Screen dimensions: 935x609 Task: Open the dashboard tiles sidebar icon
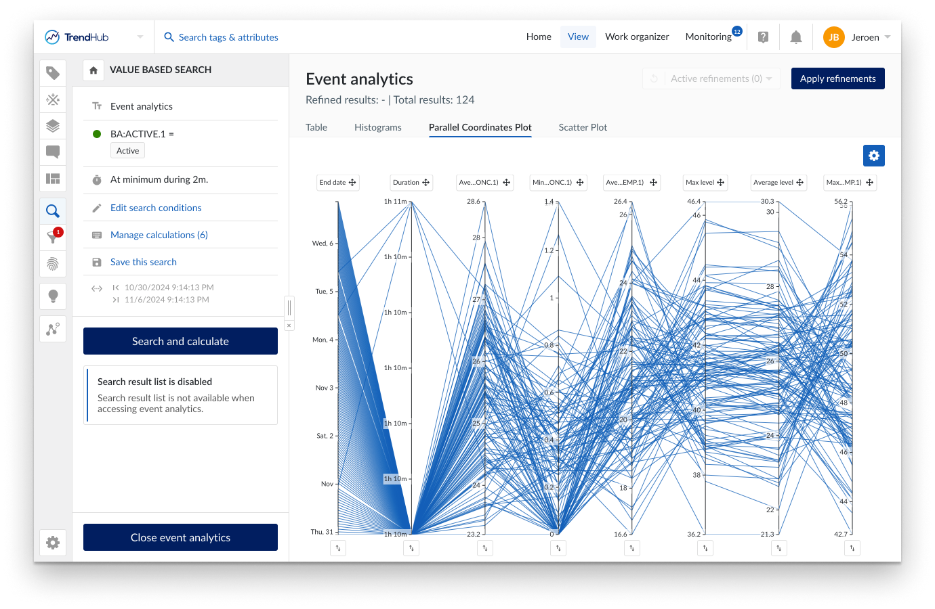coord(53,179)
